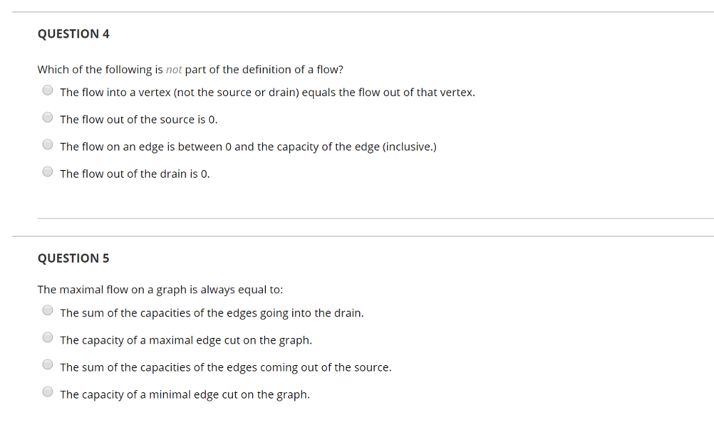Click the QUESTION 4 heading
714x432 pixels.
point(73,33)
